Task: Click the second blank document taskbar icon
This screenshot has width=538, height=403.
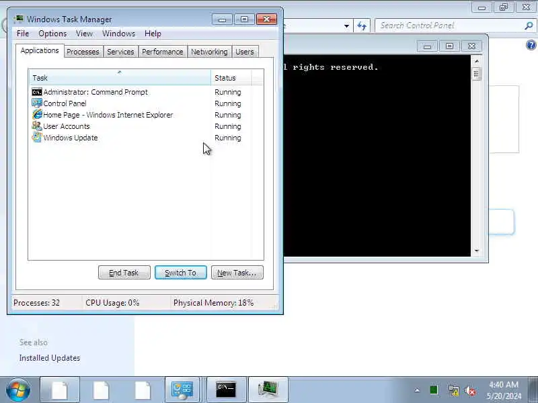Action: (102, 390)
